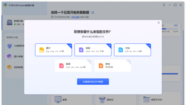Click the yellow picture icon in 图片 card
Screen dimensions: 186x105
(42, 50)
